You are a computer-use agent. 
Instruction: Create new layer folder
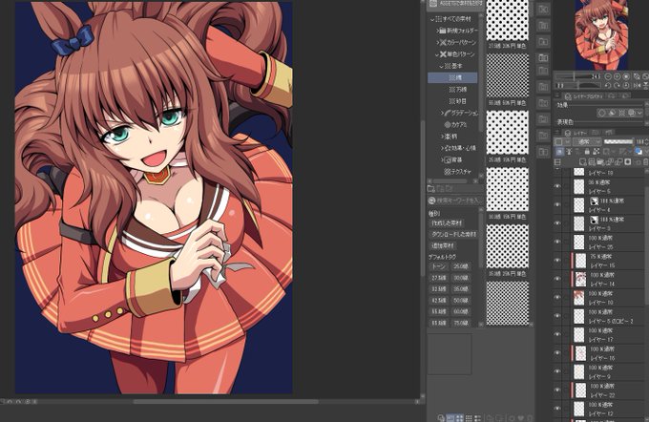click(600, 162)
